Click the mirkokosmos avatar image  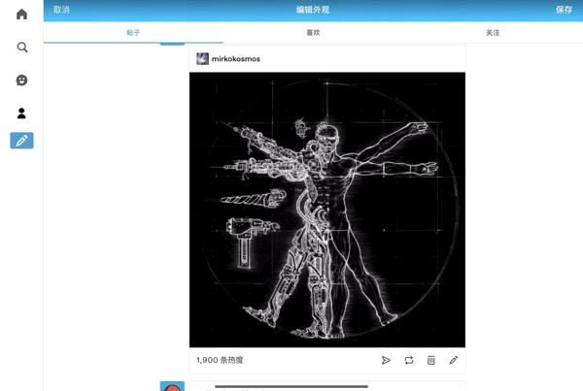coord(203,58)
